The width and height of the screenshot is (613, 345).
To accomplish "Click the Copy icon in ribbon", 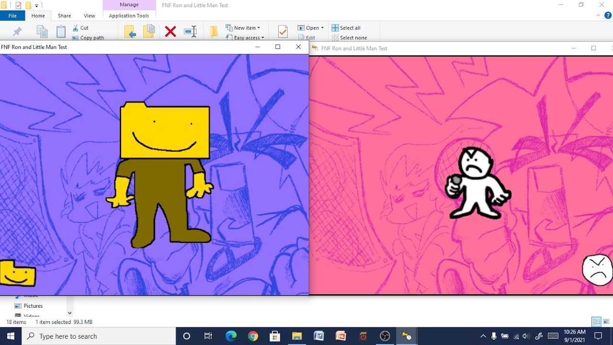I will 42,32.
